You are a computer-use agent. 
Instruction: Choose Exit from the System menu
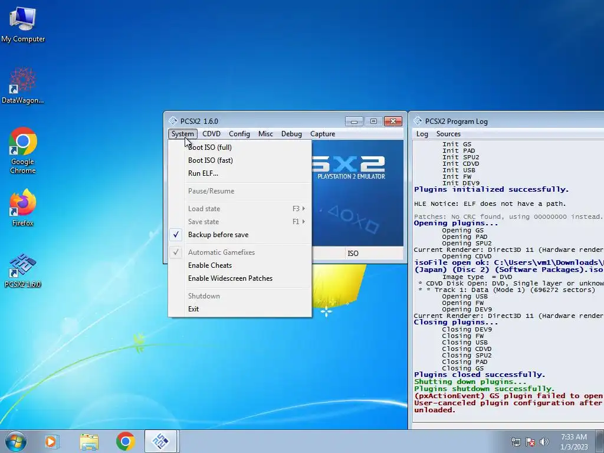(x=239, y=309)
